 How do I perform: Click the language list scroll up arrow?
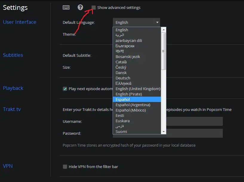(164, 29)
